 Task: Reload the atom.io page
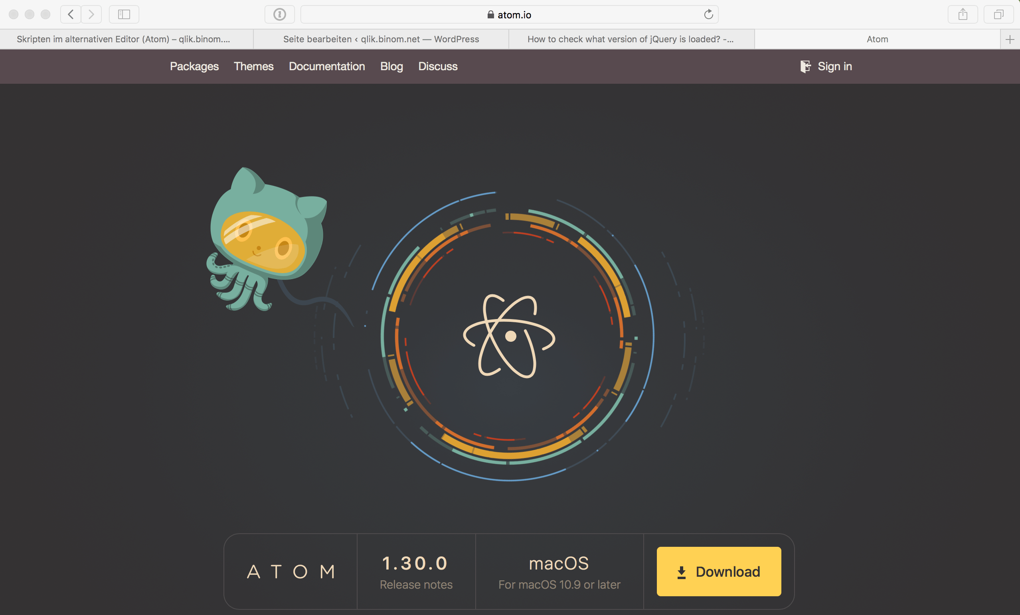708,14
